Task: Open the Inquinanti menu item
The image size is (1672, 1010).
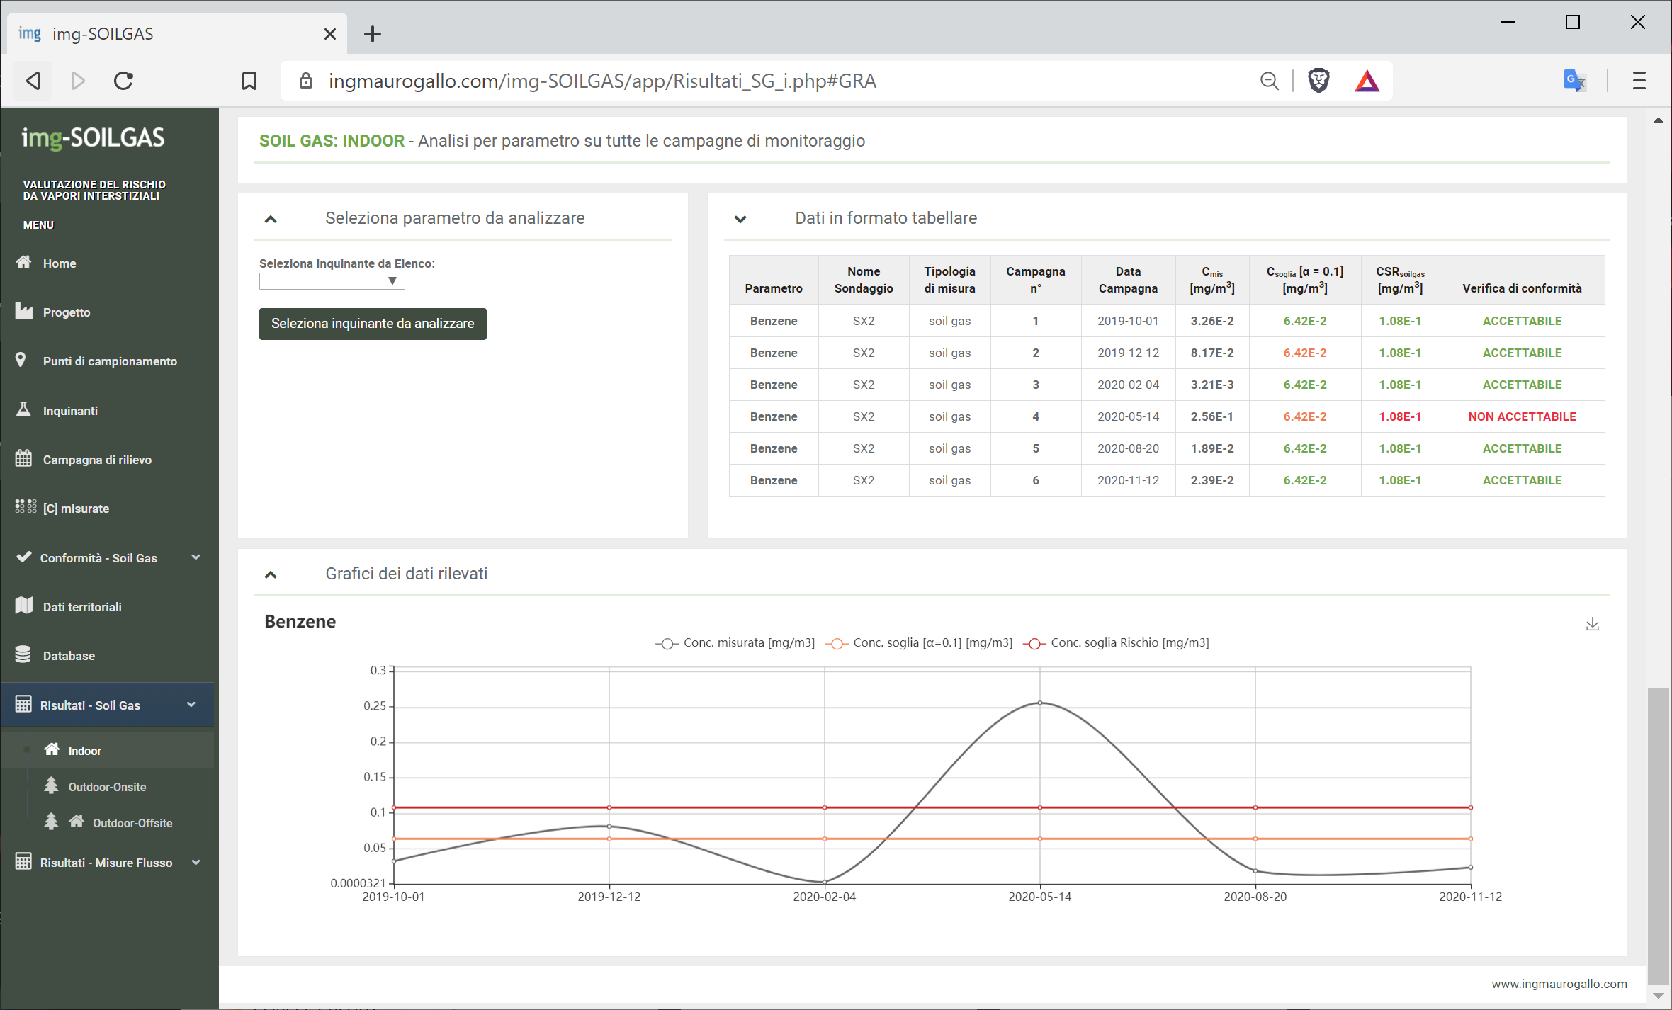Action: click(x=70, y=411)
